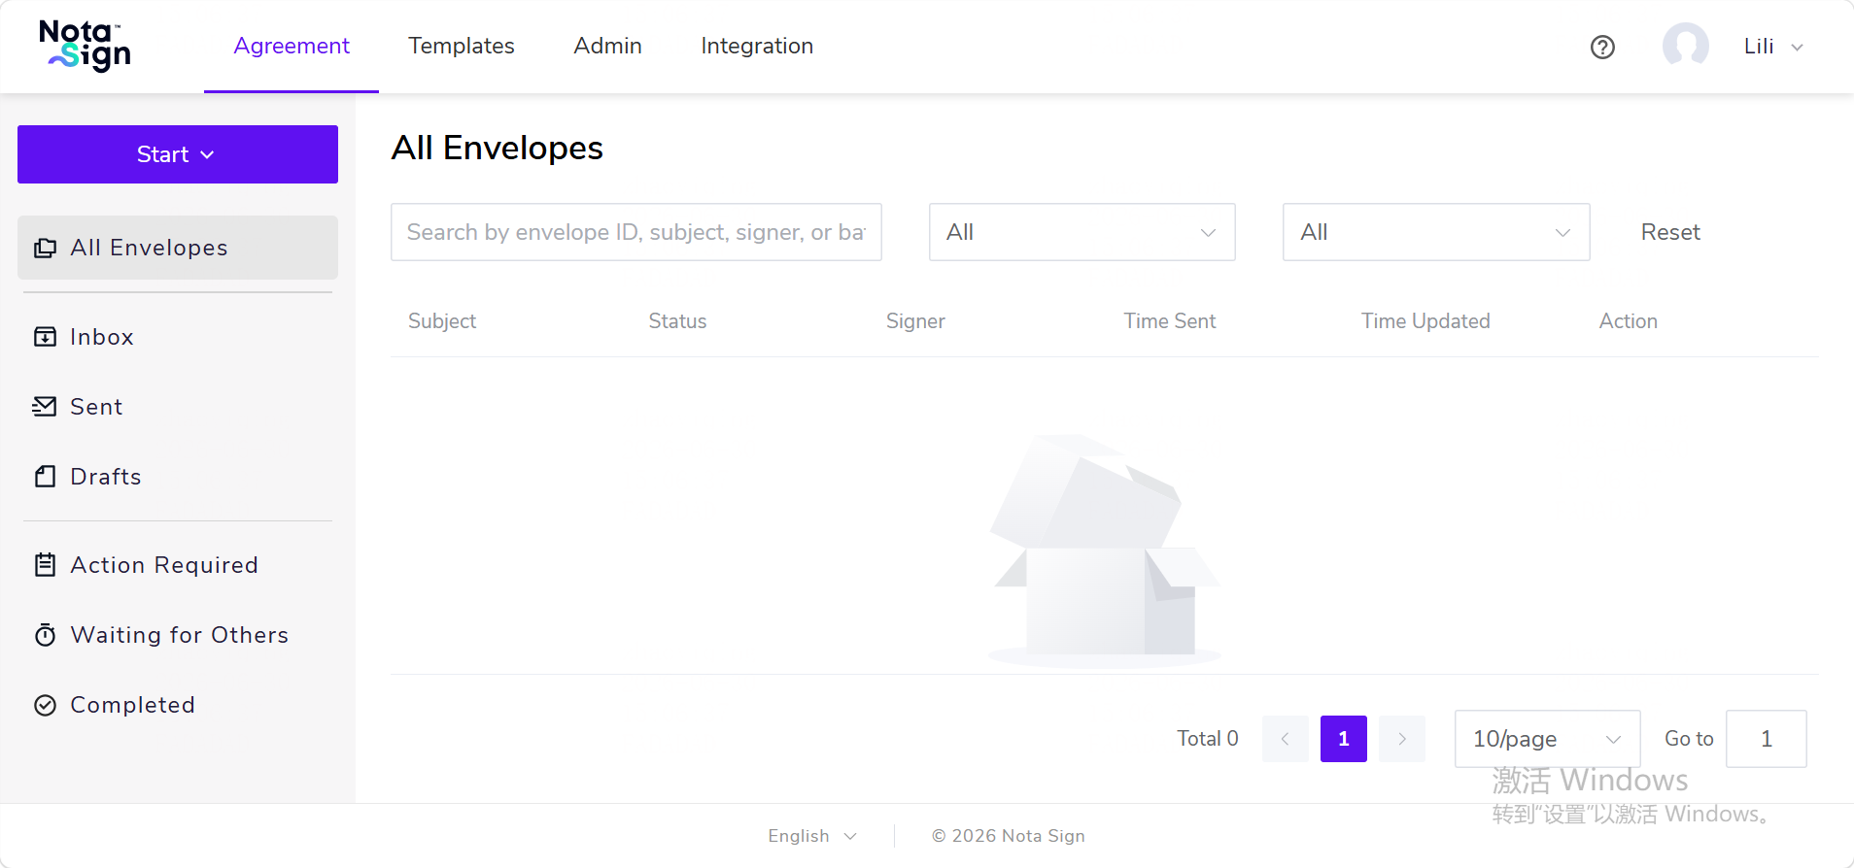Click the Sent envelope icon
Viewport: 1854px width, 868px height.
coord(45,407)
